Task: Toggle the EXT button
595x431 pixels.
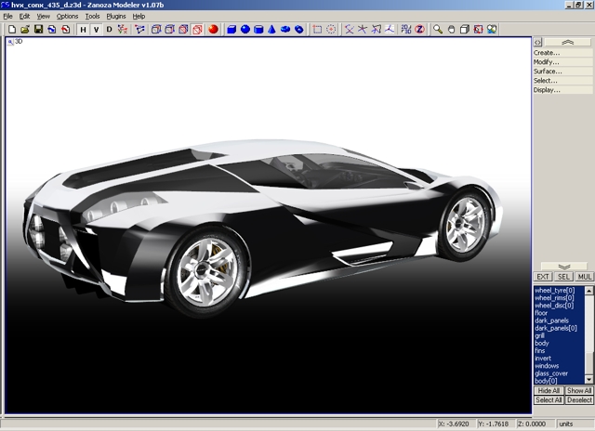Action: click(x=543, y=277)
